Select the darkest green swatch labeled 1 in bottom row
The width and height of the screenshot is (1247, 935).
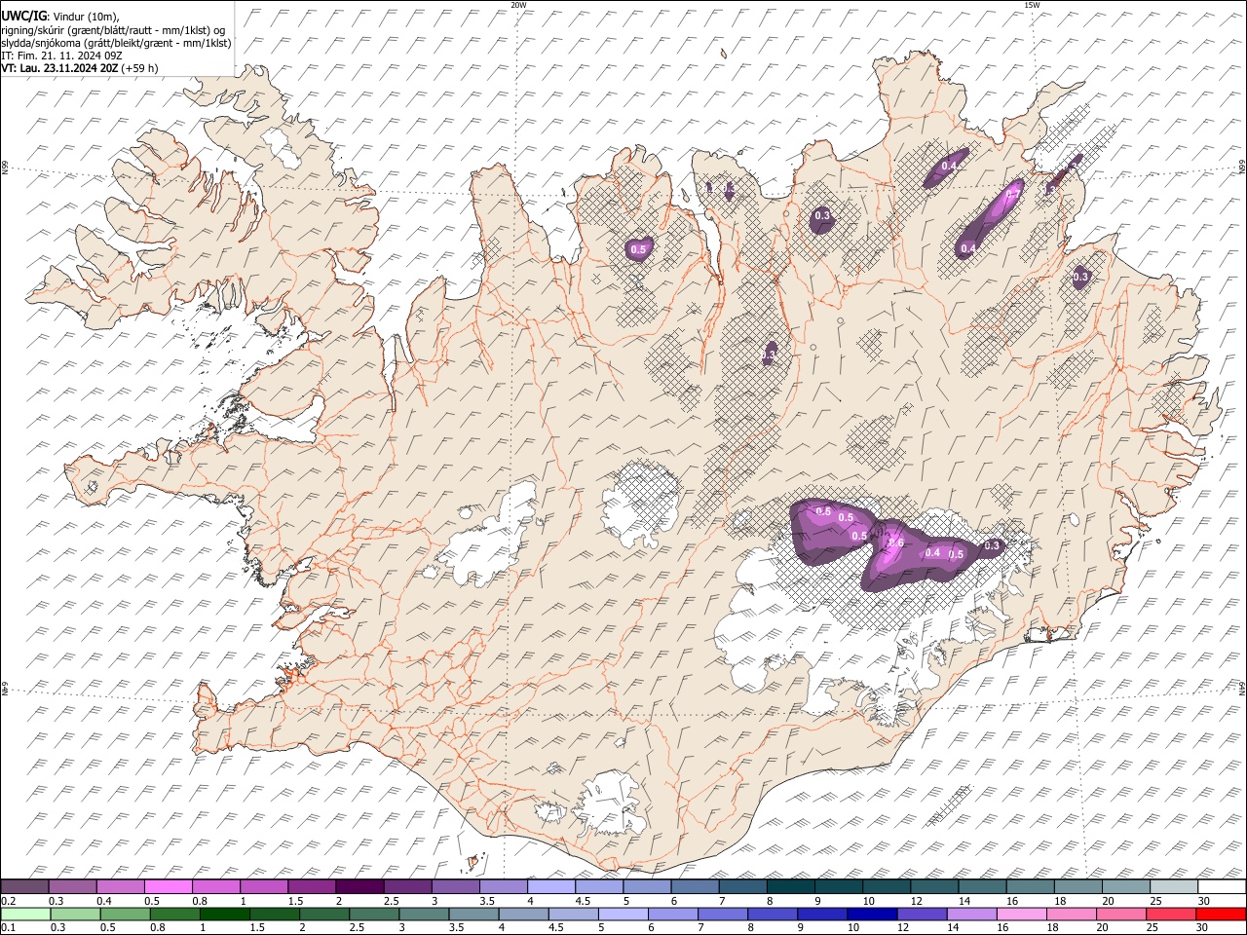[224, 914]
